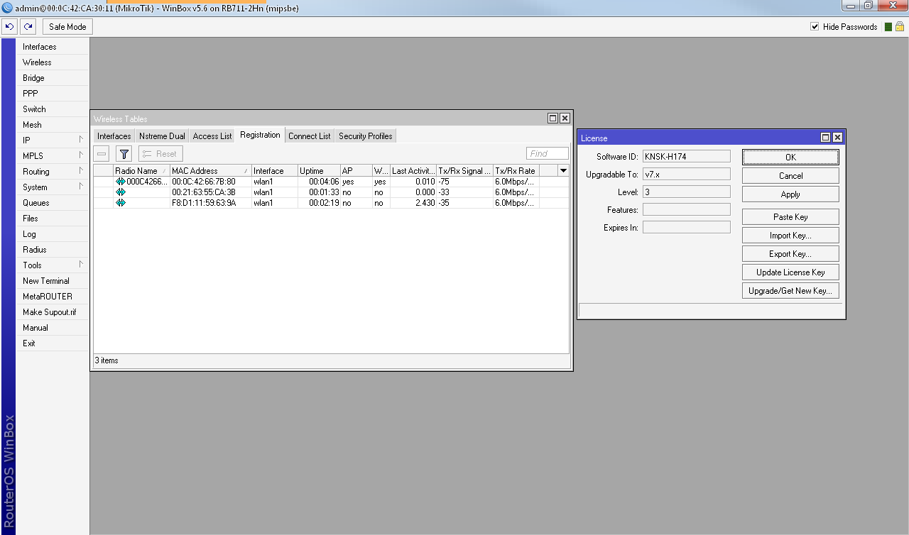Screen dimensions: 909x535
Task: Click the padlock icon at top right
Action: [x=900, y=27]
